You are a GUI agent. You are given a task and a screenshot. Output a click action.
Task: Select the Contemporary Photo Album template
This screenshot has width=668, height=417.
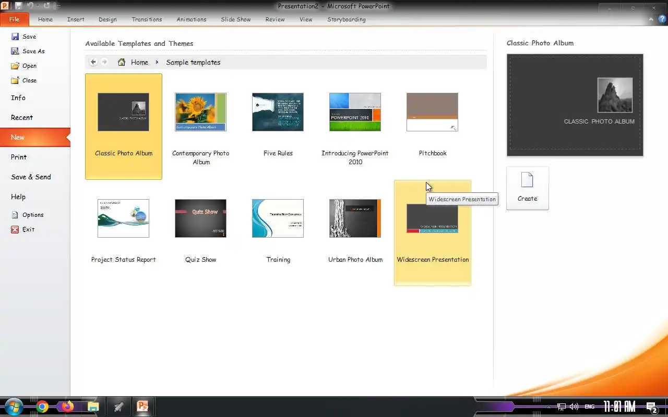click(x=201, y=127)
